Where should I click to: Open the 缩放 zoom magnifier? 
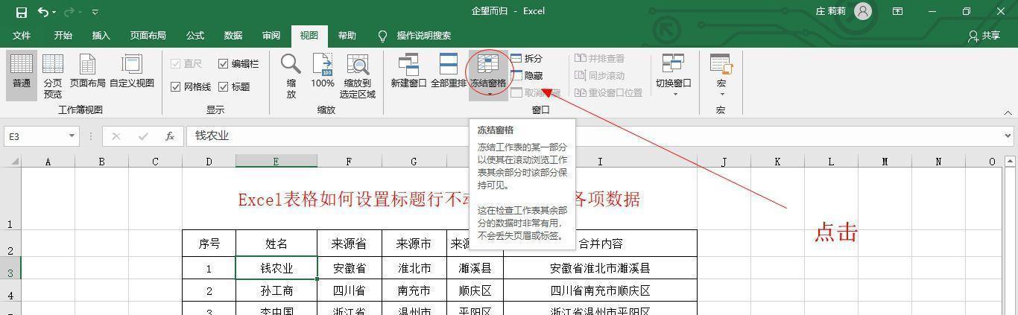pos(291,76)
